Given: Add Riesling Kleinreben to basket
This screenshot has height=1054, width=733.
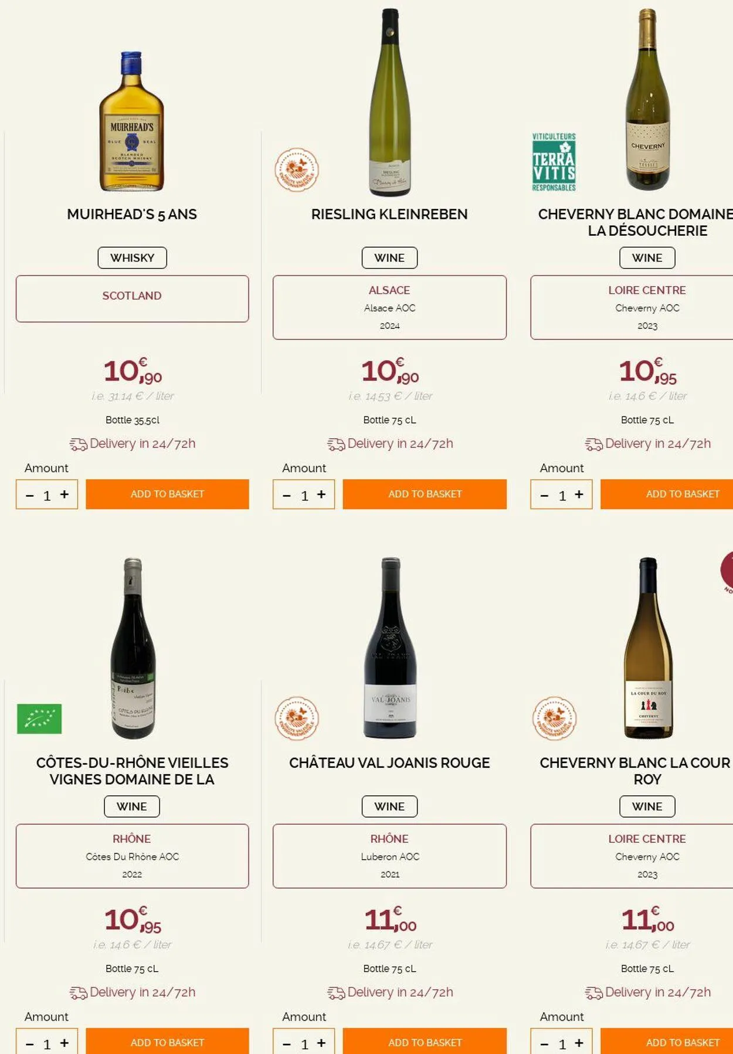Looking at the screenshot, I should click(425, 494).
